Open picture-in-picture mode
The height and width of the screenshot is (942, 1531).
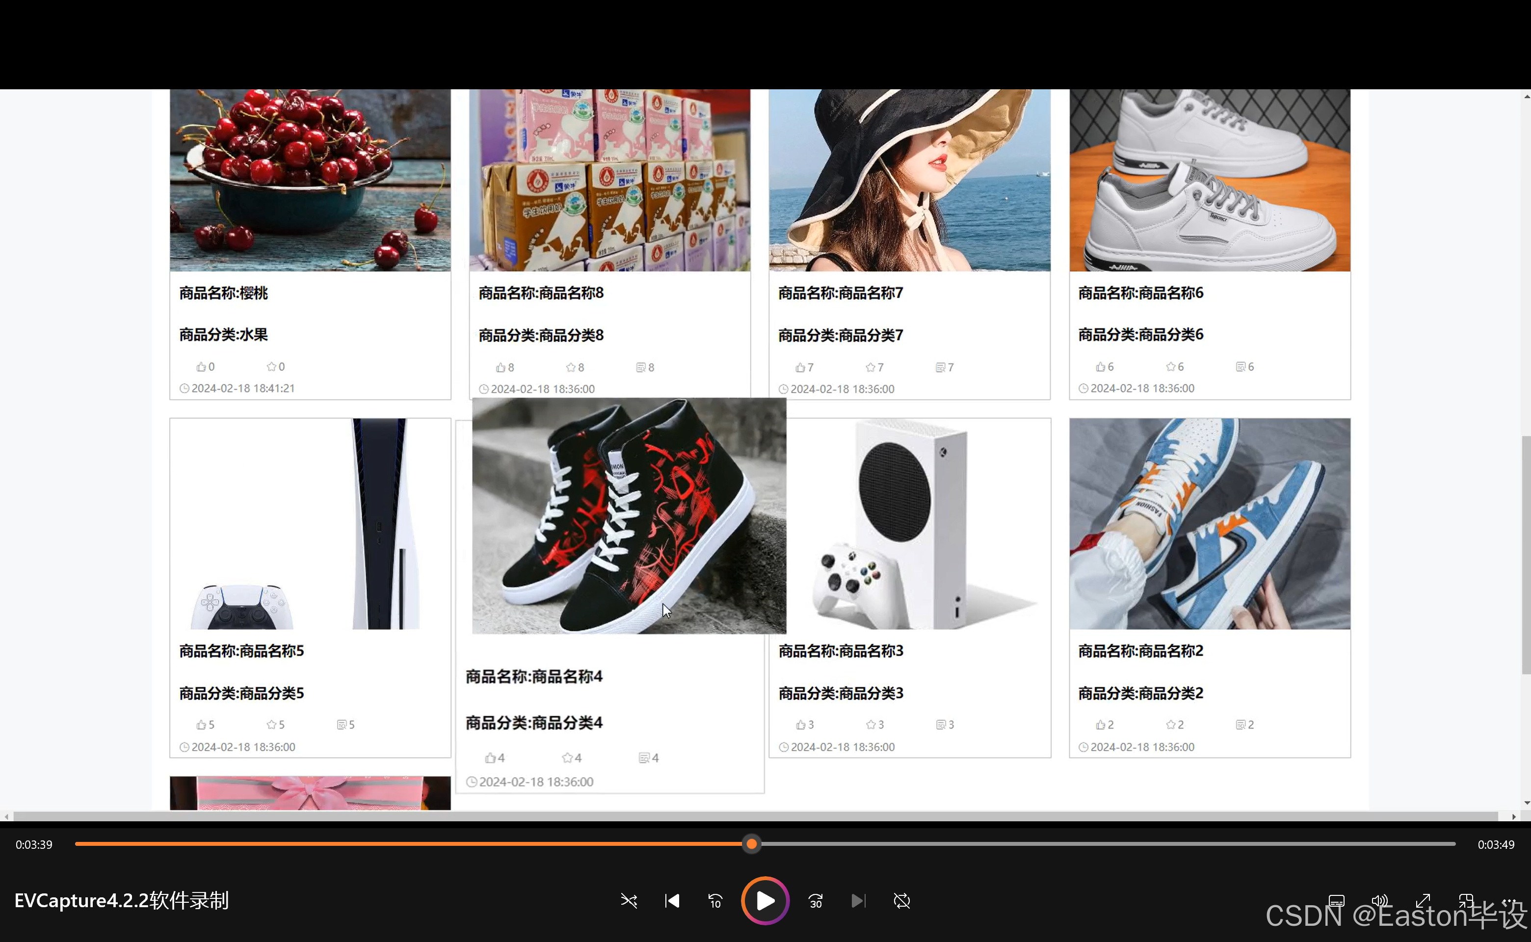point(1466,901)
